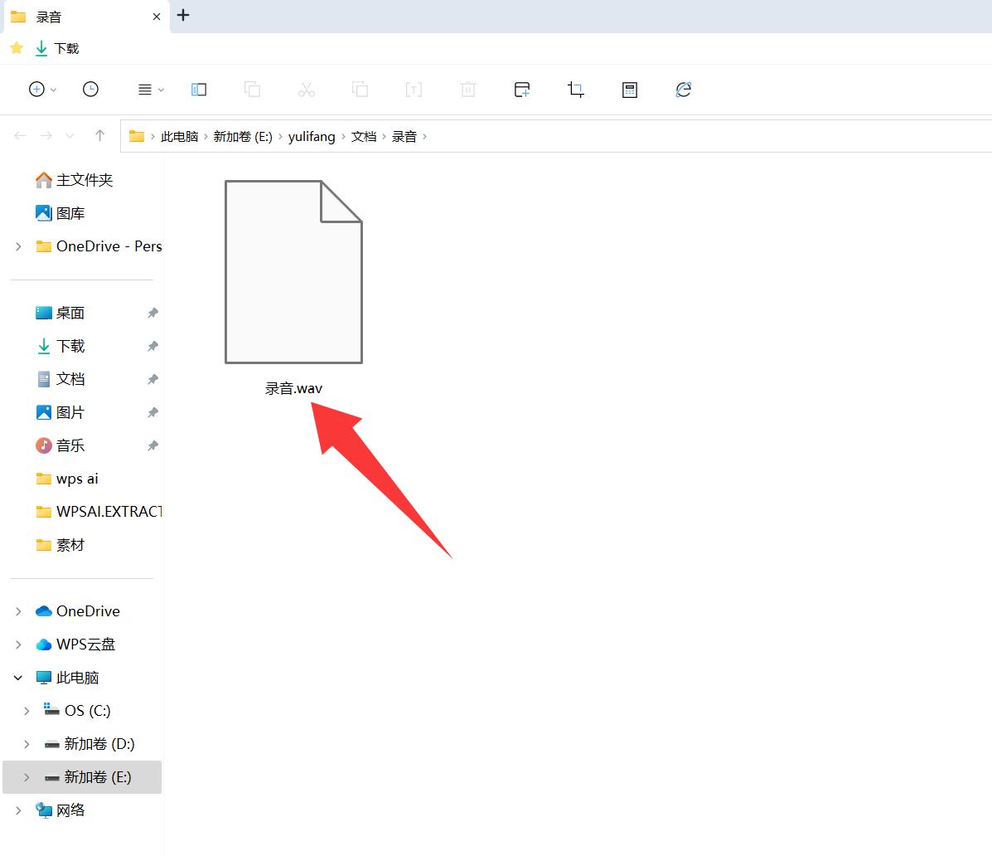Open 音乐 in the sidebar

(70, 445)
